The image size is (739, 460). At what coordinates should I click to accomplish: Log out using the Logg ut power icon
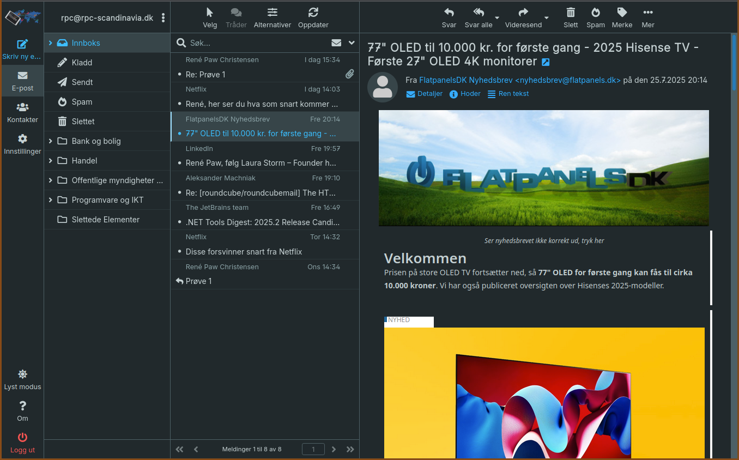pyautogui.click(x=22, y=441)
